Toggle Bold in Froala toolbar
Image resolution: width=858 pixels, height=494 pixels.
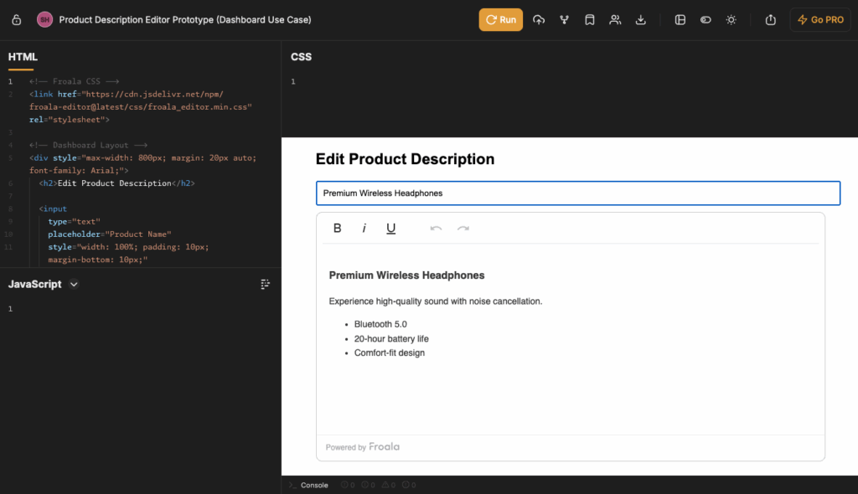337,228
